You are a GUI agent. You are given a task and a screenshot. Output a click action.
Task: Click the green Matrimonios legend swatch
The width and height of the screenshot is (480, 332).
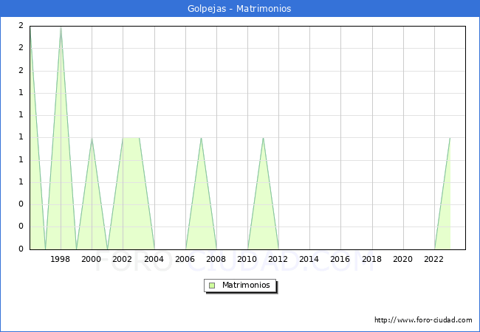pos(212,286)
